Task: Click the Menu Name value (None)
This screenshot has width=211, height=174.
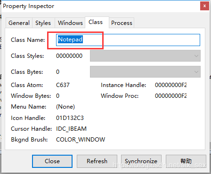Action: tap(65, 107)
